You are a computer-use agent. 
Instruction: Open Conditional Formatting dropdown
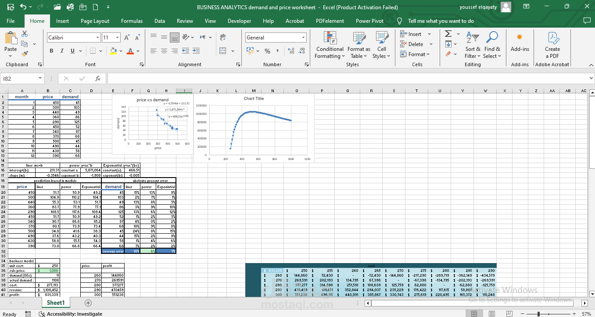click(x=330, y=45)
